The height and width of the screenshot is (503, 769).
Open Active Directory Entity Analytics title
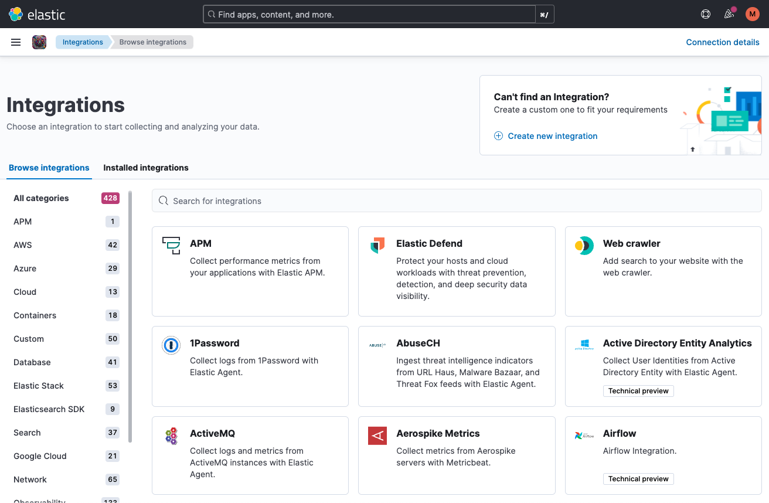(677, 343)
